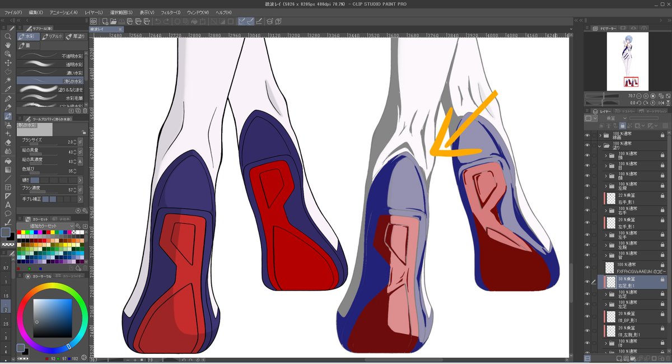This screenshot has height=364, width=672.
Task: Select the Hand pan tool
Action: click(x=8, y=45)
